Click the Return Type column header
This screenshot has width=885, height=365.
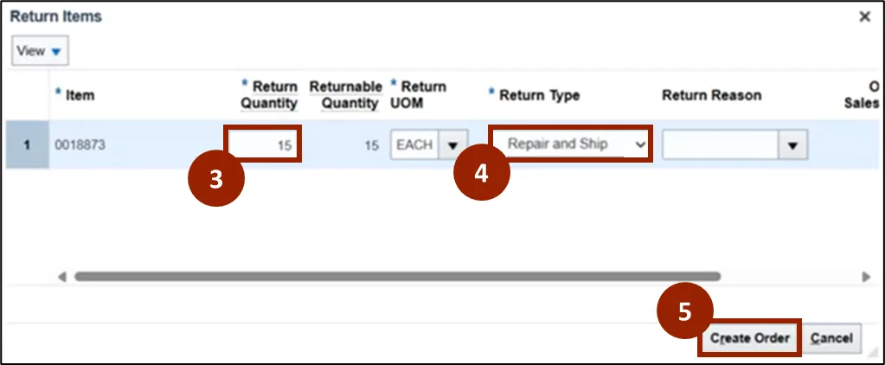coord(538,95)
